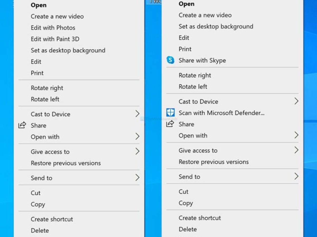The image size is (317, 237).
Task: Choose Copy in the left context menu
Action: 38,204
